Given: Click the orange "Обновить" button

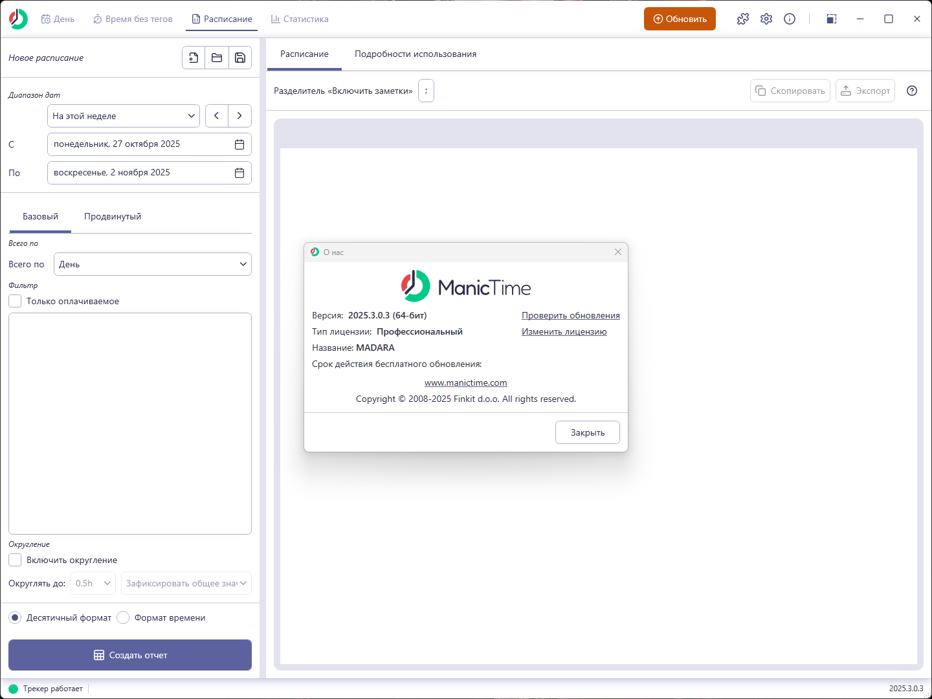Looking at the screenshot, I should [680, 19].
